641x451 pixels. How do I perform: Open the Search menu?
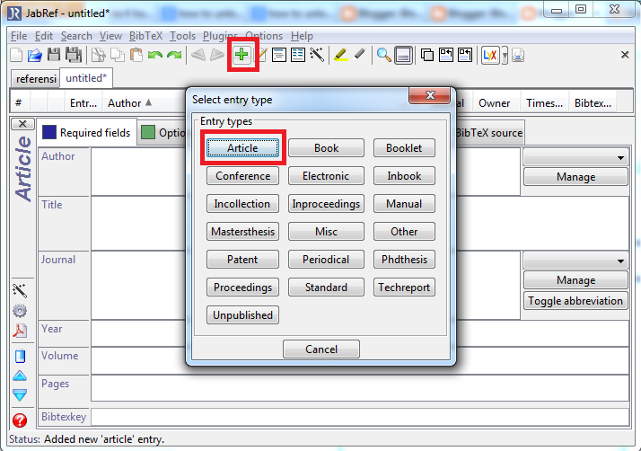[x=76, y=36]
